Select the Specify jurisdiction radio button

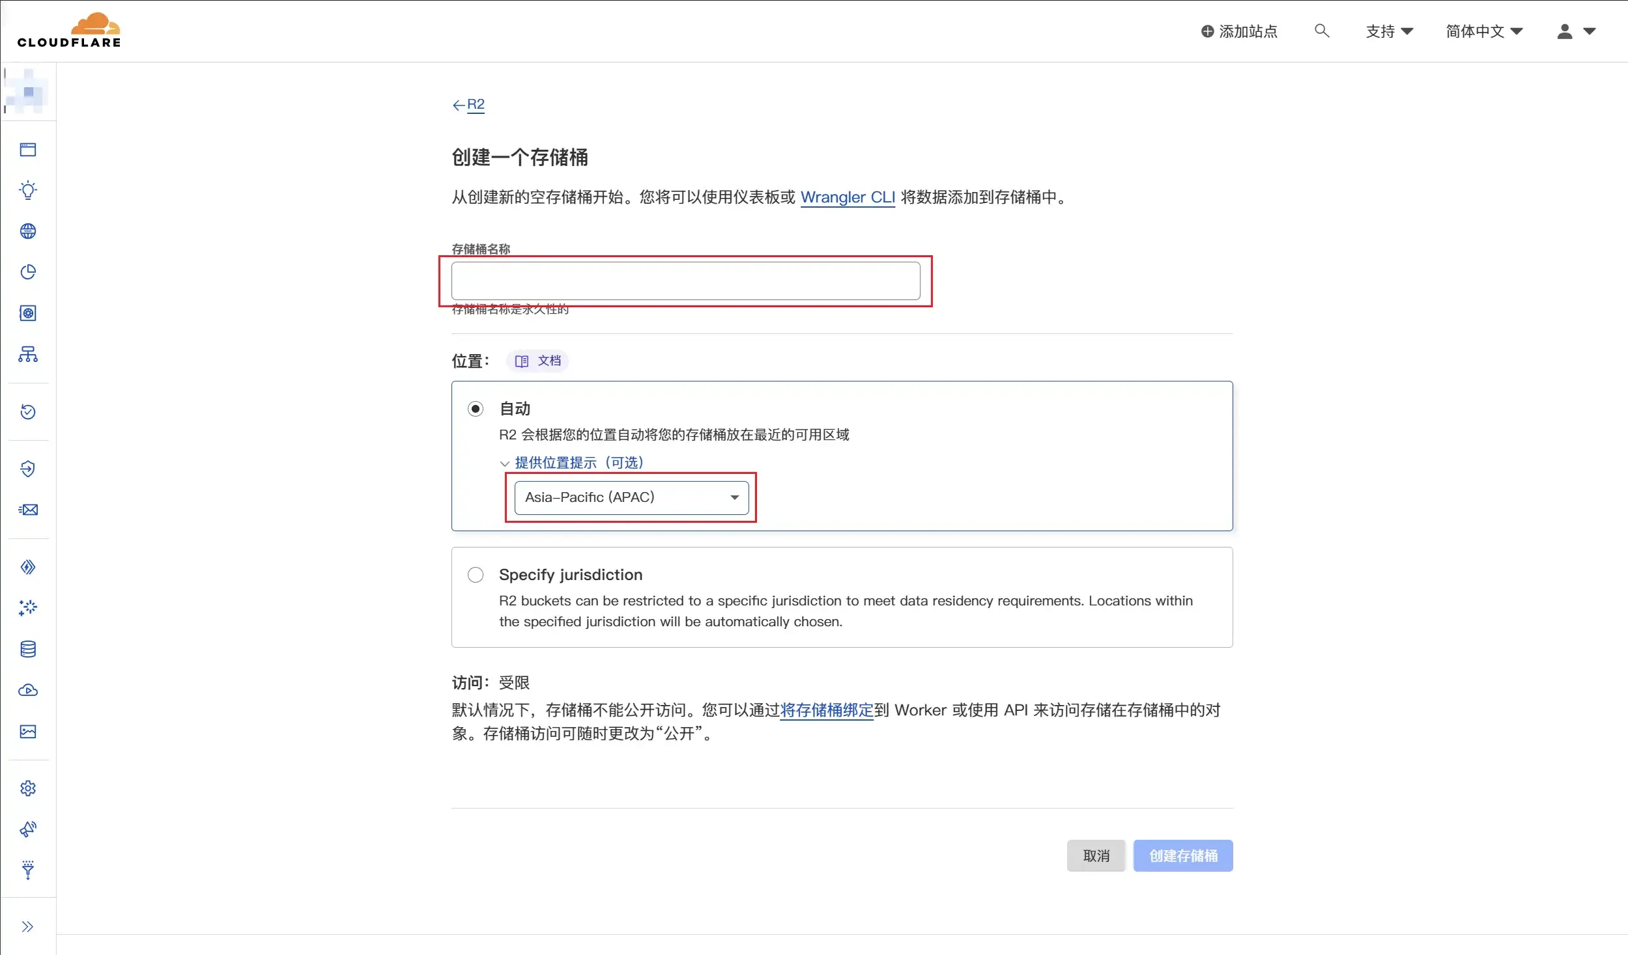[x=476, y=575]
